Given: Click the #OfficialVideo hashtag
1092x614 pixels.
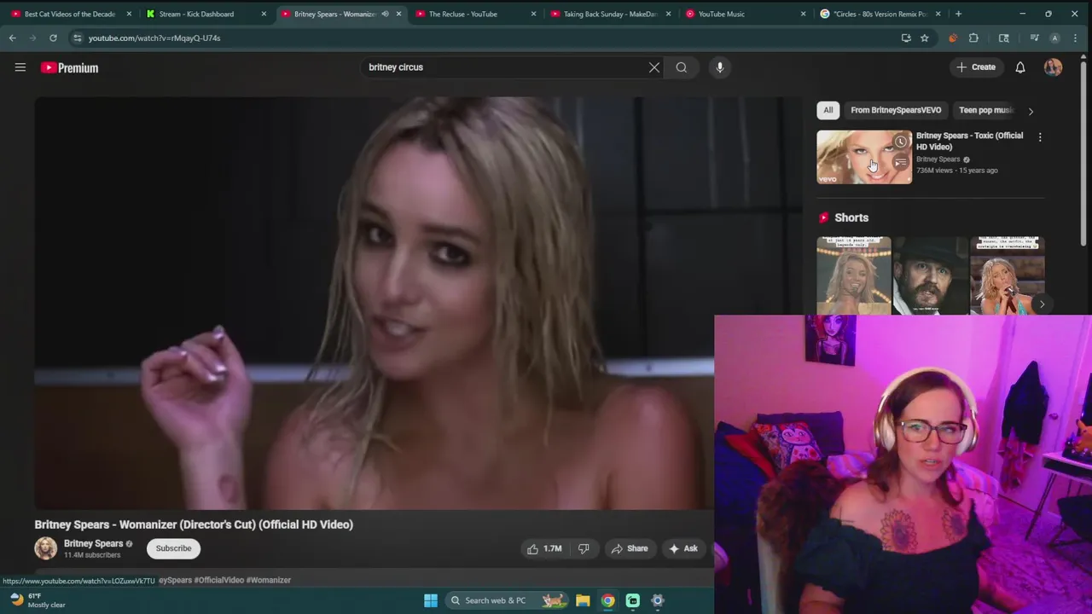Looking at the screenshot, I should point(219,580).
